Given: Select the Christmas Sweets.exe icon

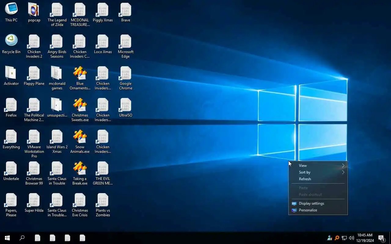Looking at the screenshot, I should [80, 110].
